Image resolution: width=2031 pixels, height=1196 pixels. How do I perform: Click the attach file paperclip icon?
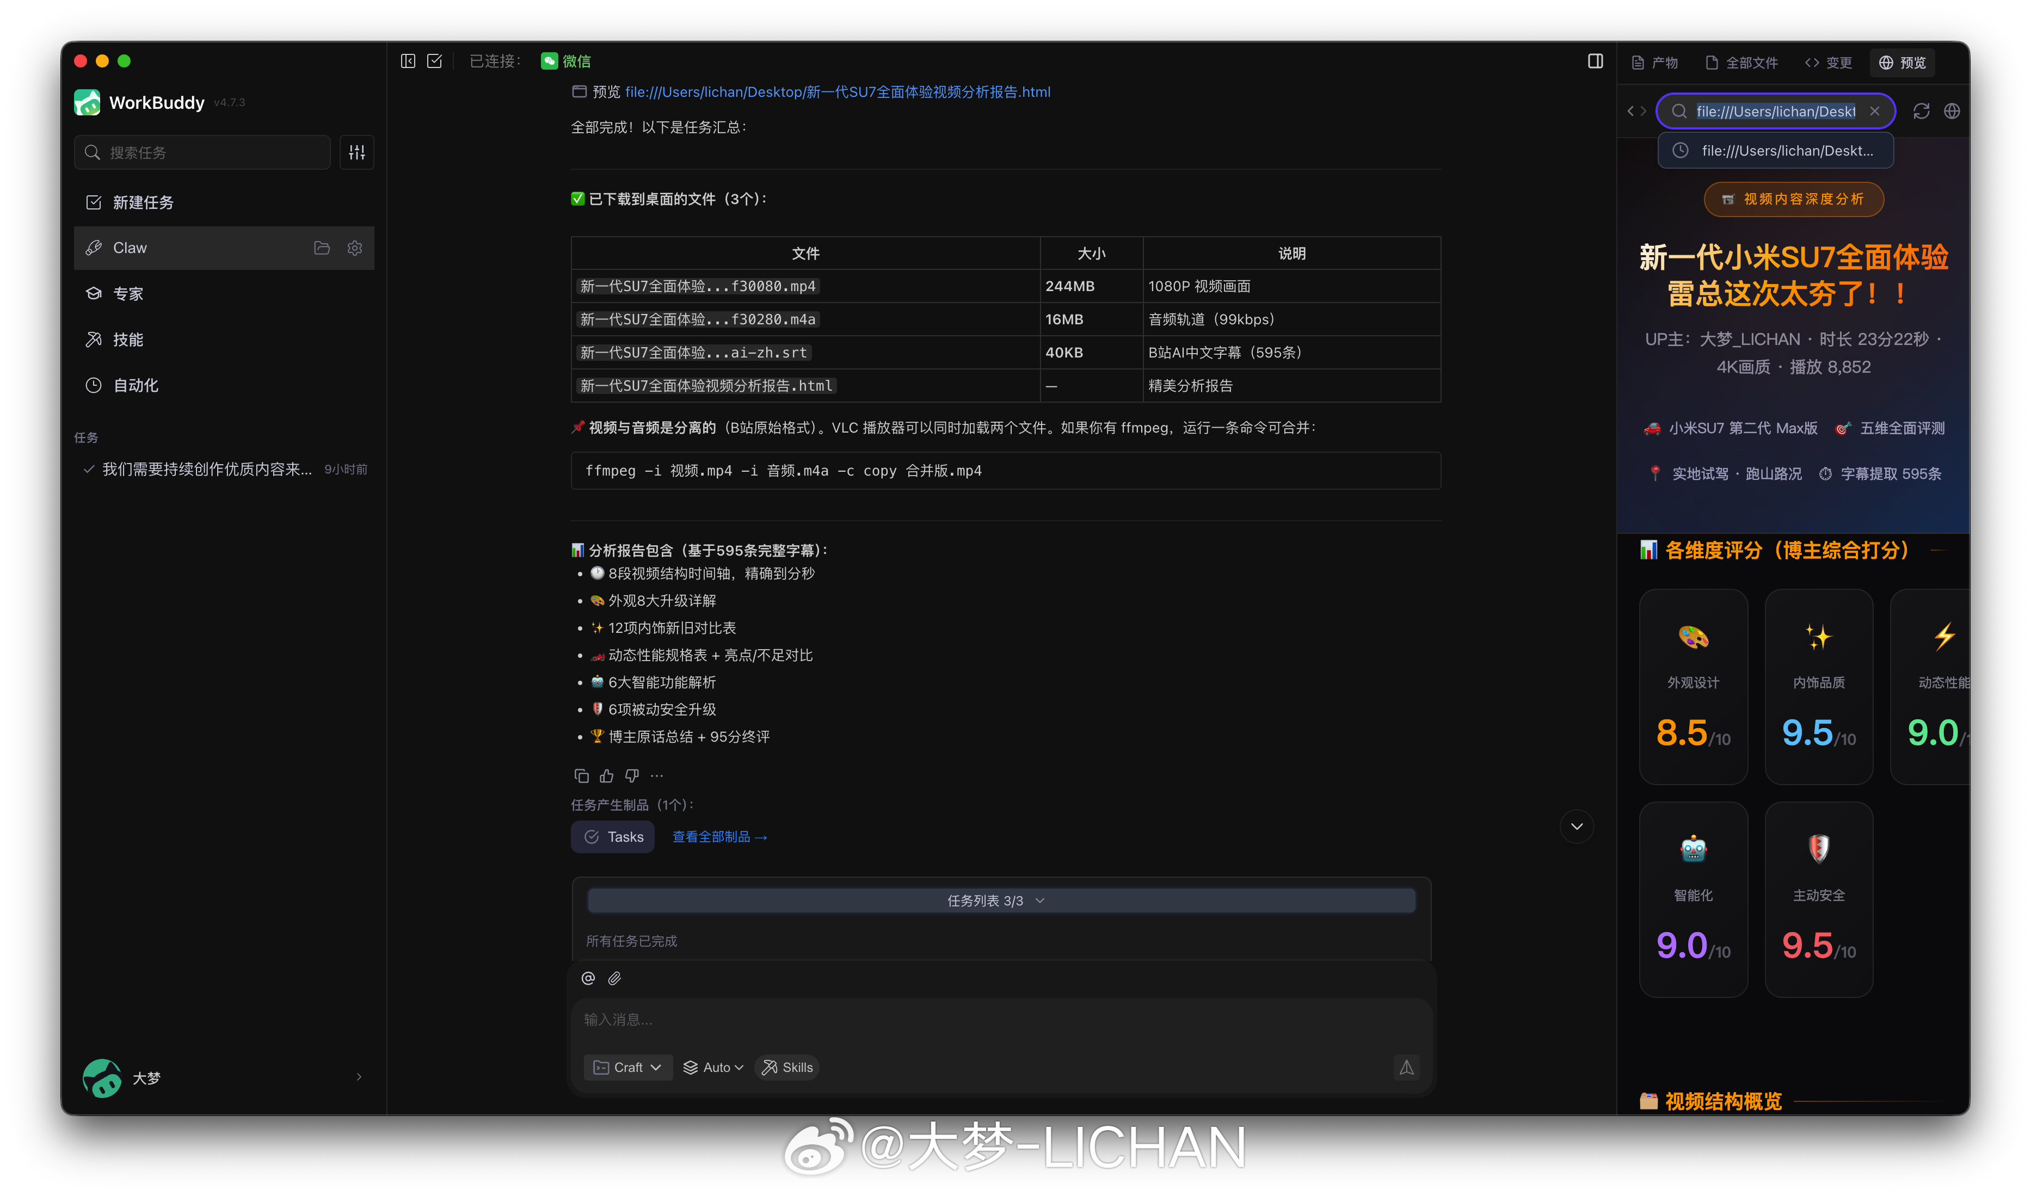tap(615, 978)
